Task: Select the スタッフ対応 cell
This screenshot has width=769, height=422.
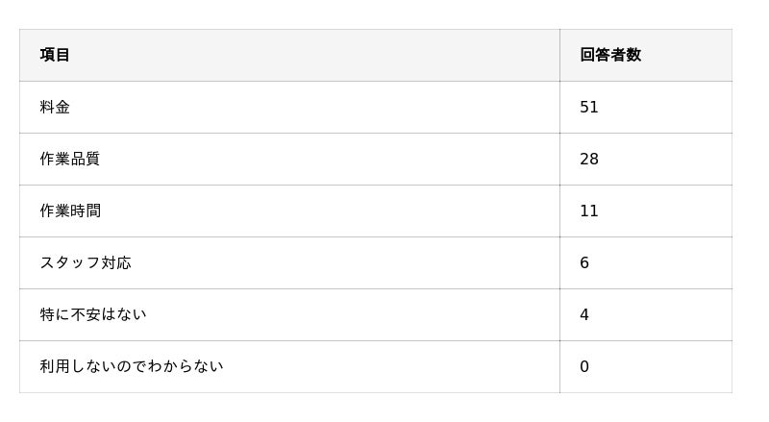Action: click(85, 262)
